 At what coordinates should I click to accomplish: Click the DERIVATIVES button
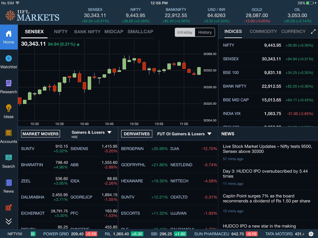(137, 134)
